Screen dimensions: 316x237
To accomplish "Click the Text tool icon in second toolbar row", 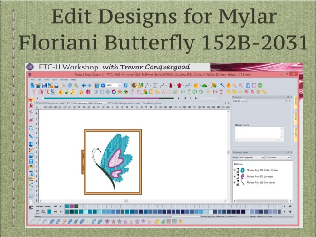I will (33, 91).
